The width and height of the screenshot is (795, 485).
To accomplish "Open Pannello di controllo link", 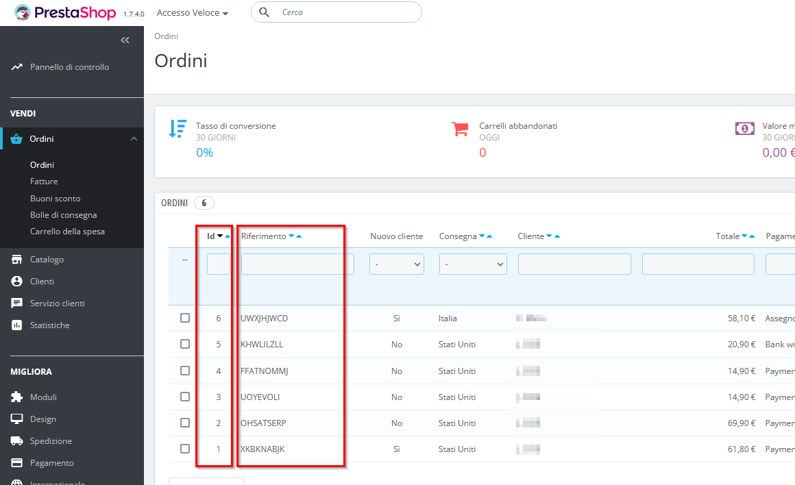I will click(69, 67).
